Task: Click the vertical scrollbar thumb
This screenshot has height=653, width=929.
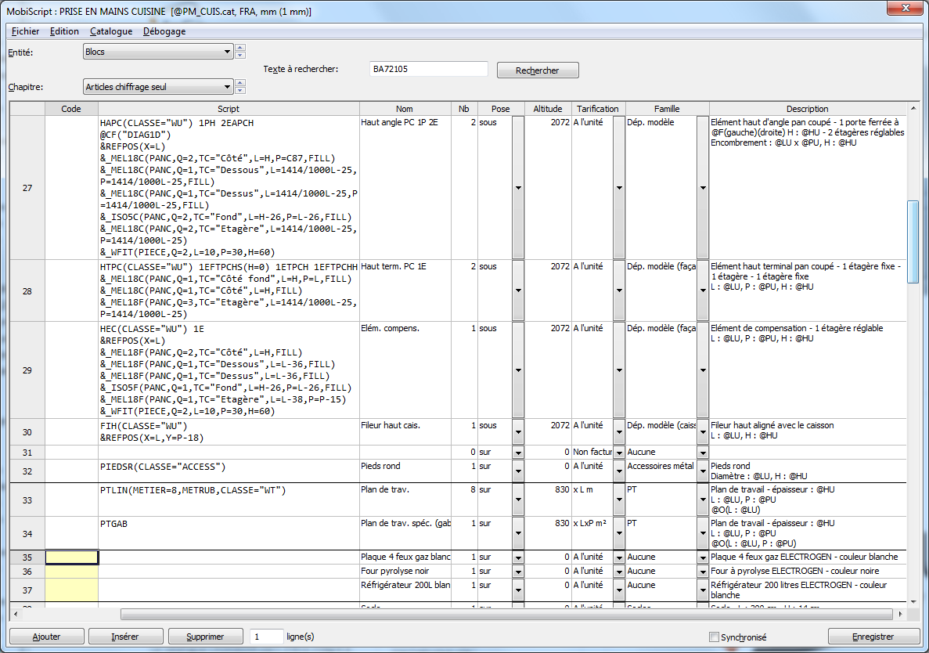Action: (x=913, y=242)
